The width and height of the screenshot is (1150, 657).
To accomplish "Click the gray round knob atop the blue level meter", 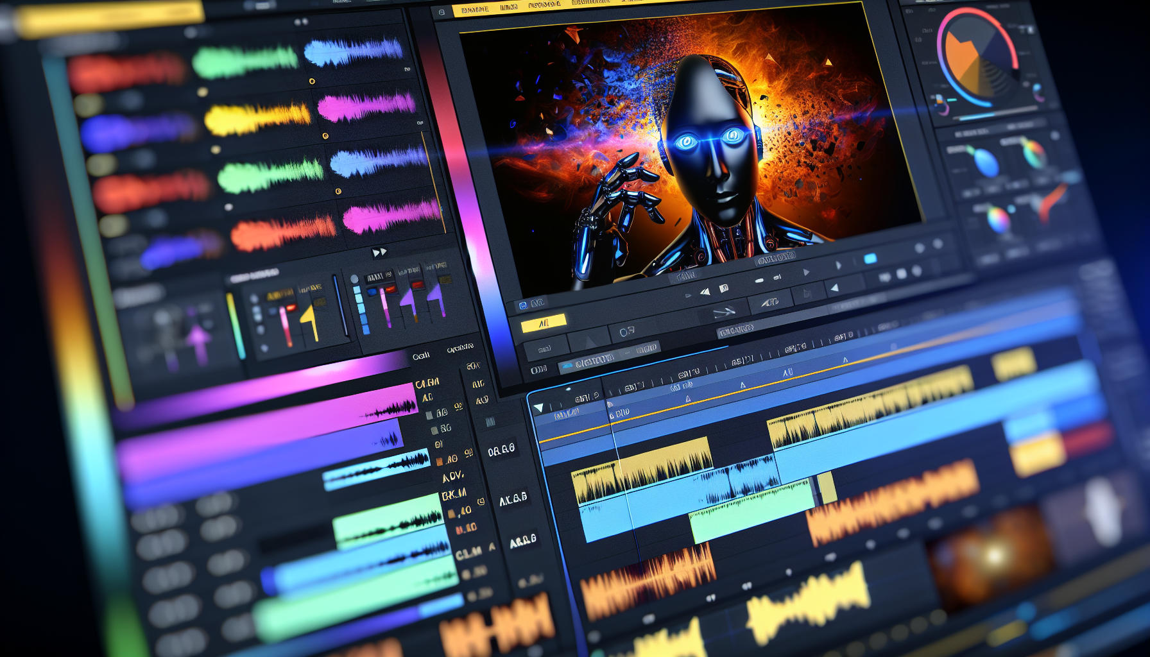I will click(354, 279).
